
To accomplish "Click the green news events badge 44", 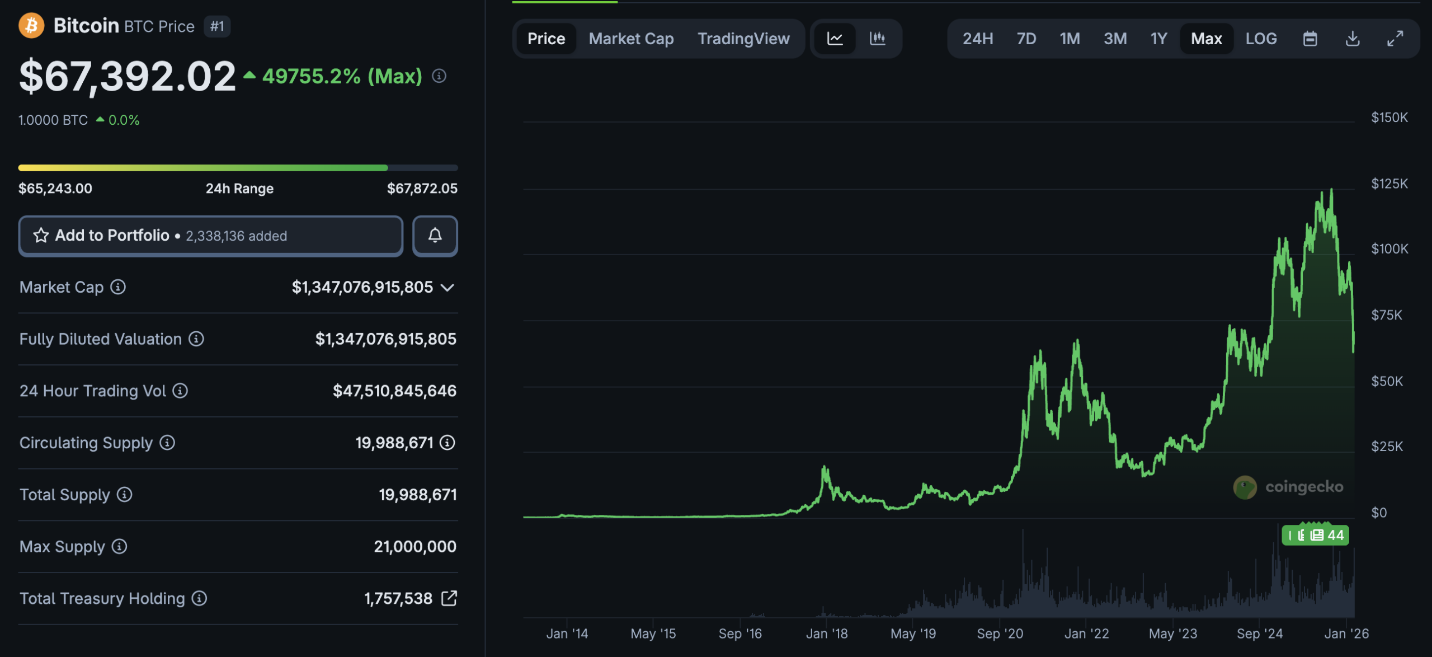I will coord(1315,535).
